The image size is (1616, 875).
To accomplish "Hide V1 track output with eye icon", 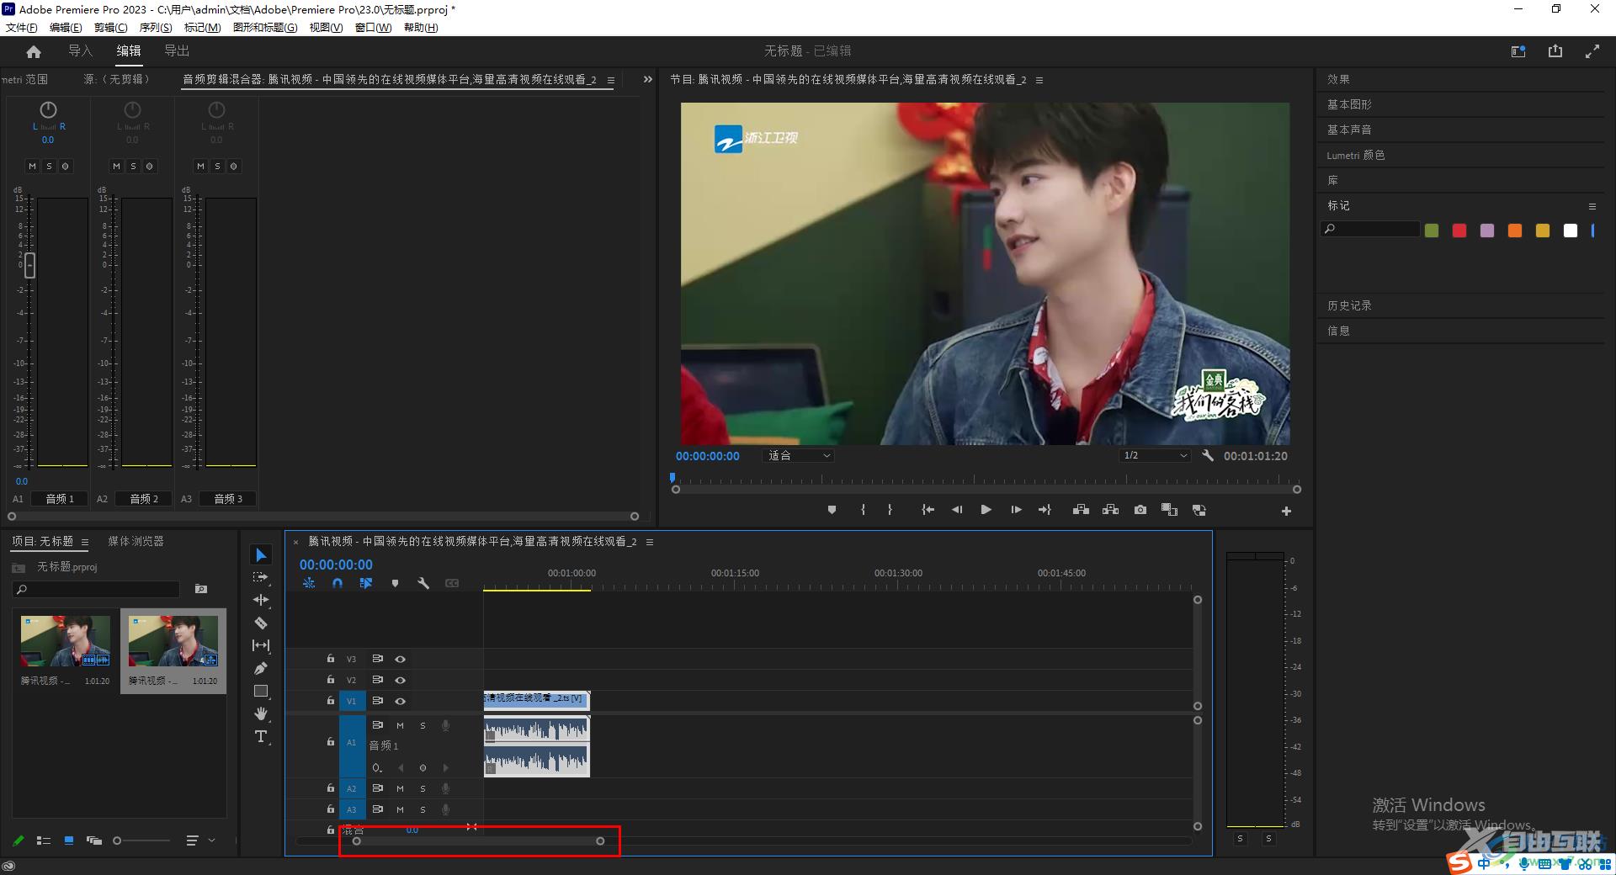I will [x=401, y=701].
